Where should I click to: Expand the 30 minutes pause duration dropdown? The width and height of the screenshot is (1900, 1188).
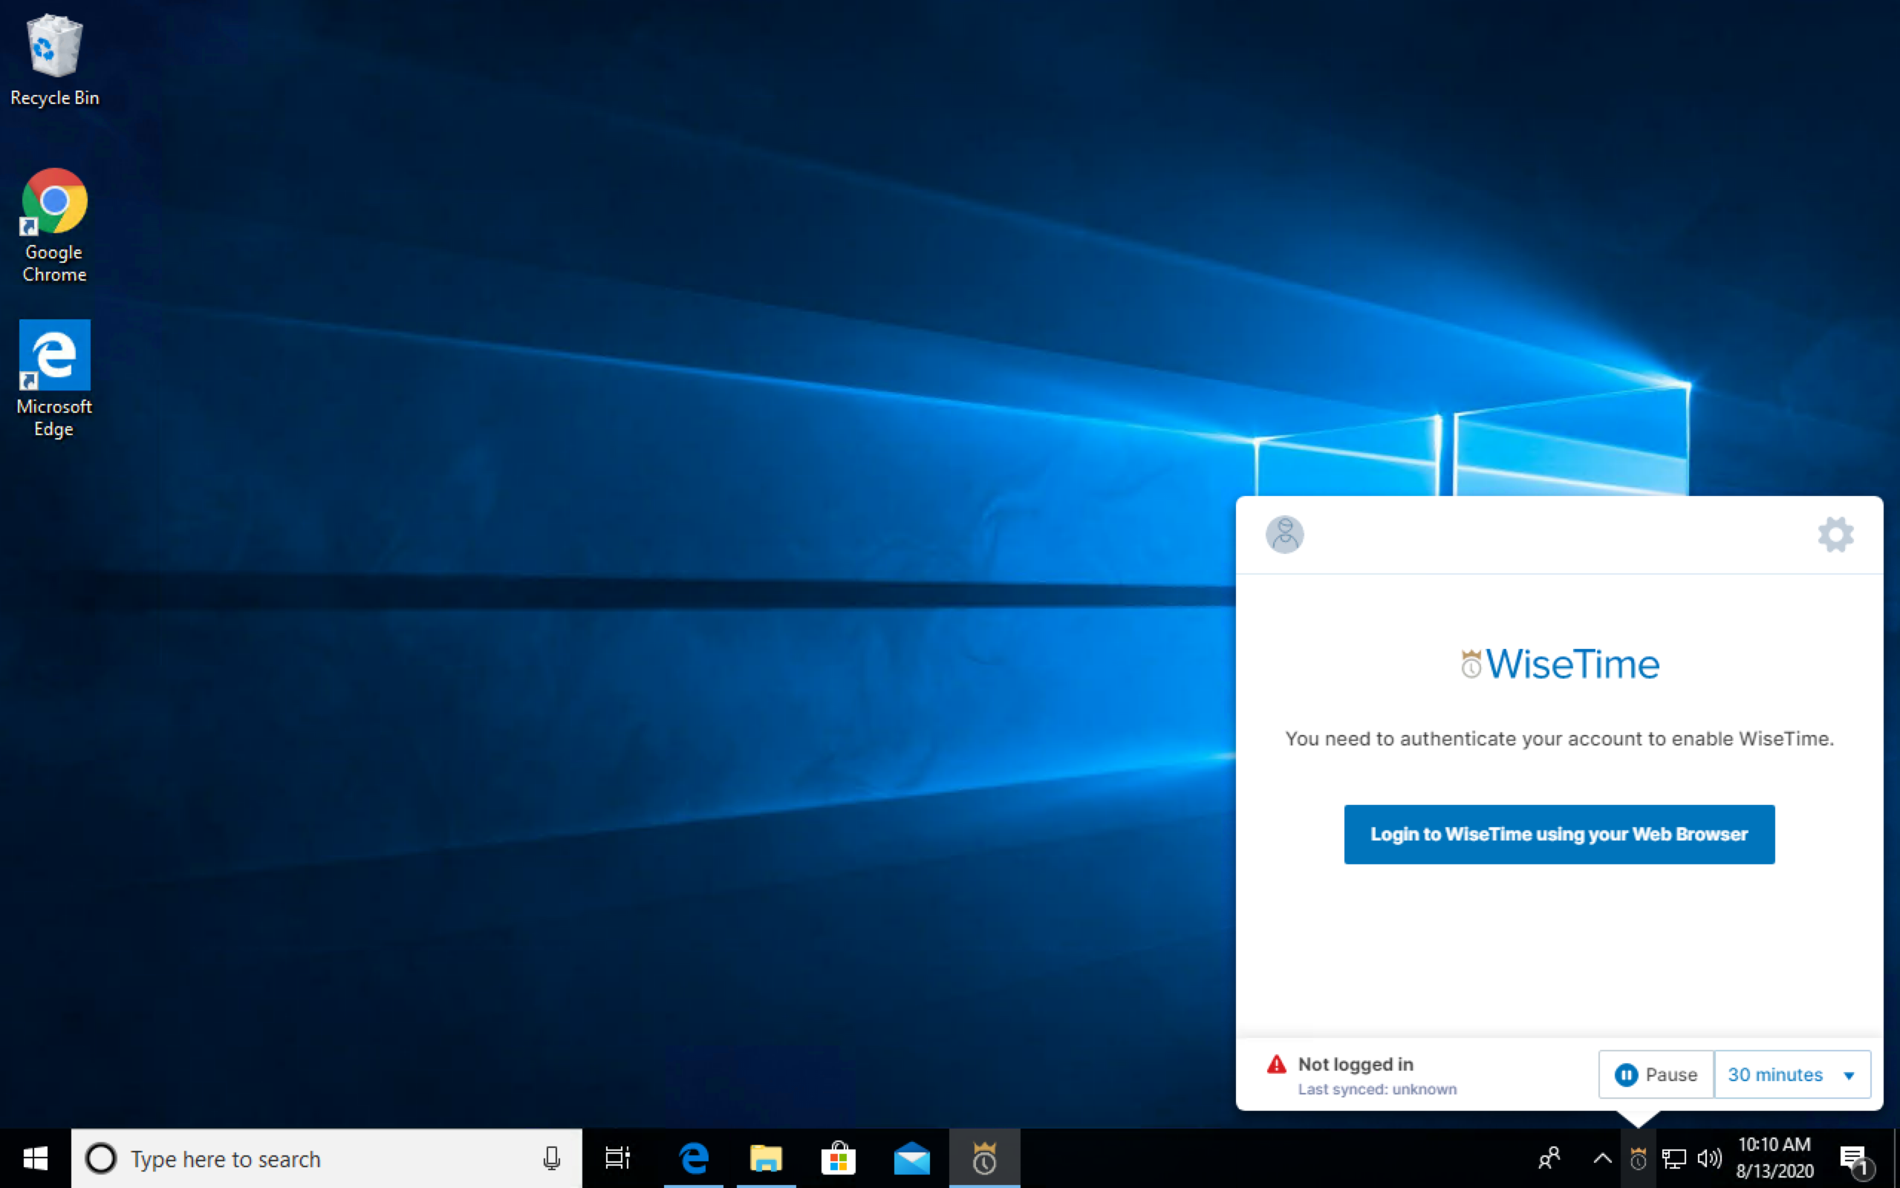[x=1792, y=1074]
